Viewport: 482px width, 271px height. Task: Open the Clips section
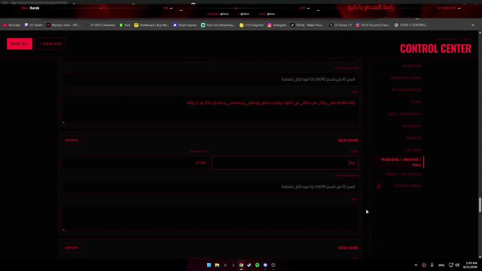tap(416, 102)
